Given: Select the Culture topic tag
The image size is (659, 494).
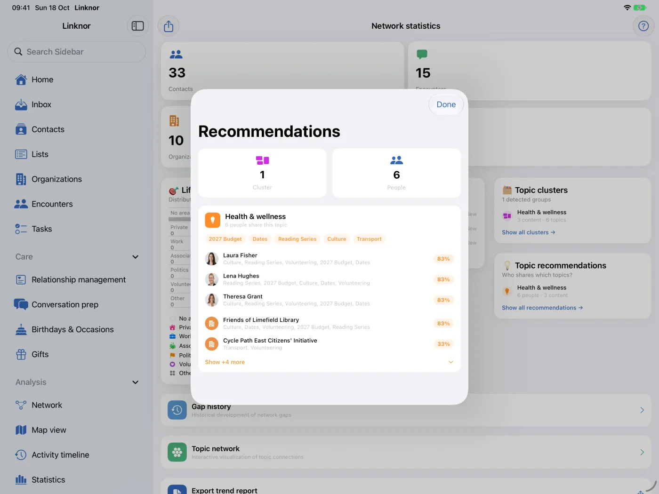Looking at the screenshot, I should [x=337, y=239].
